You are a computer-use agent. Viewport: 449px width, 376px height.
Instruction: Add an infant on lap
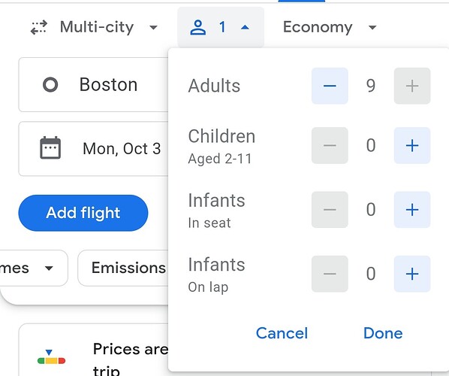pyautogui.click(x=412, y=274)
